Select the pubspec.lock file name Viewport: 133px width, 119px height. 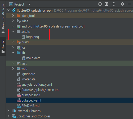point(31,95)
